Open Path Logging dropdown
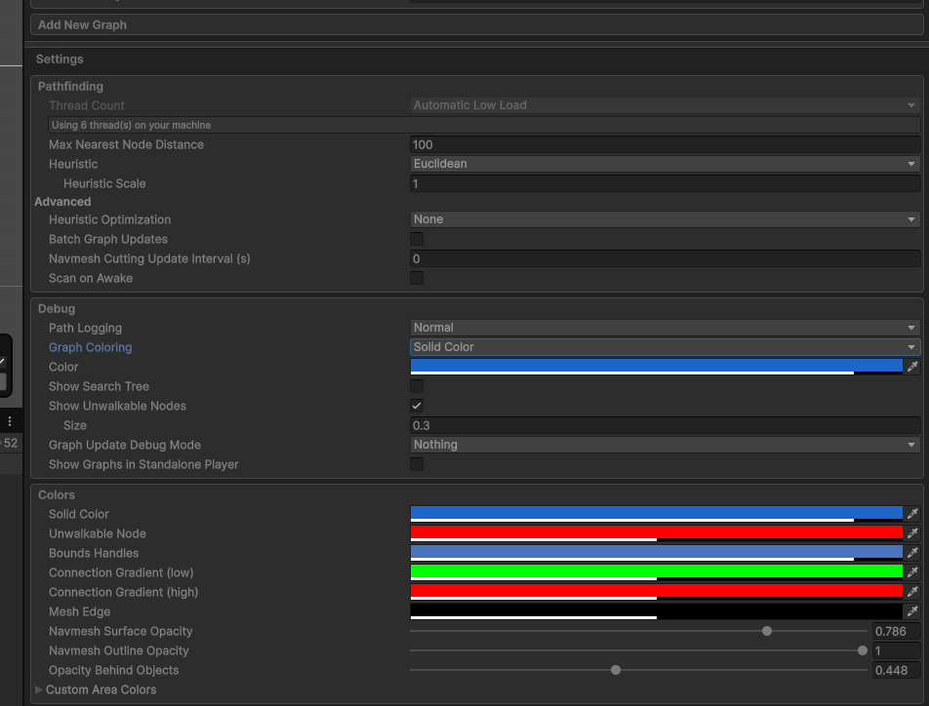 click(665, 328)
